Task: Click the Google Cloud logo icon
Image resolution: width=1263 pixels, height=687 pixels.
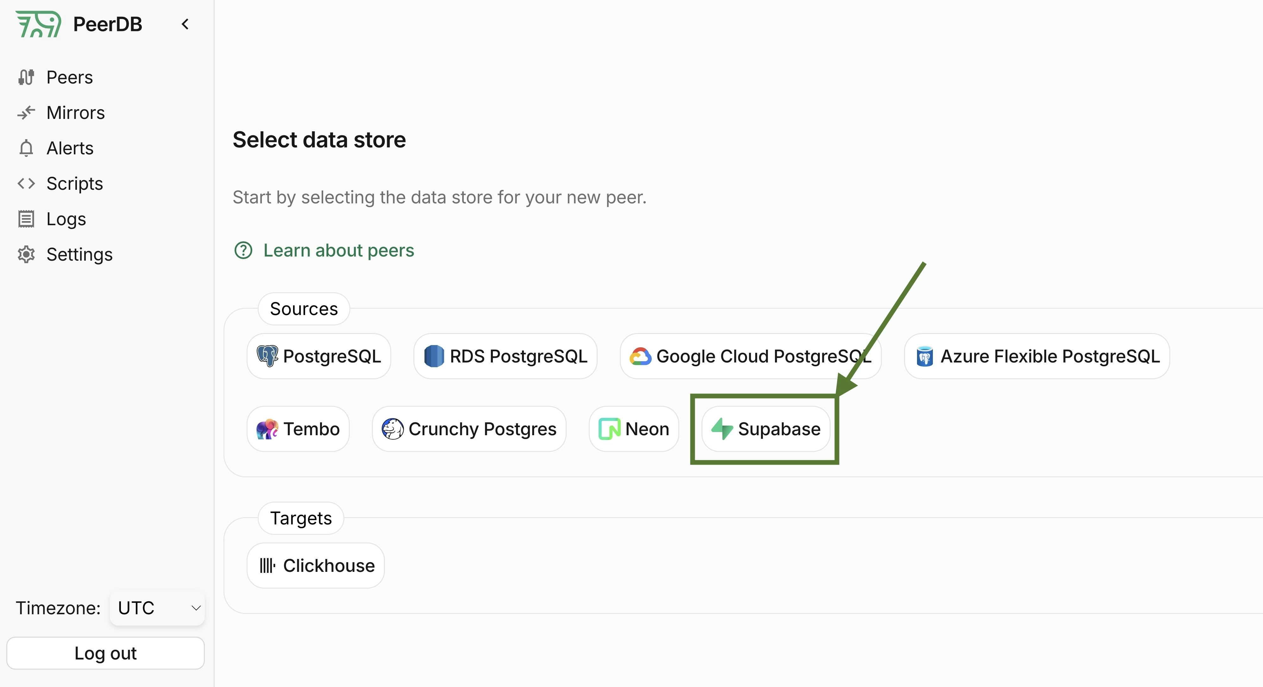Action: [x=640, y=356]
